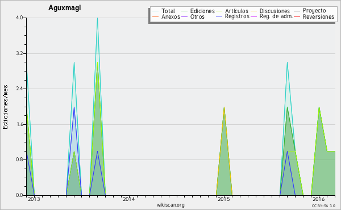Click the 2016 x-axis label
This screenshot has height=210, width=341.
(x=319, y=199)
